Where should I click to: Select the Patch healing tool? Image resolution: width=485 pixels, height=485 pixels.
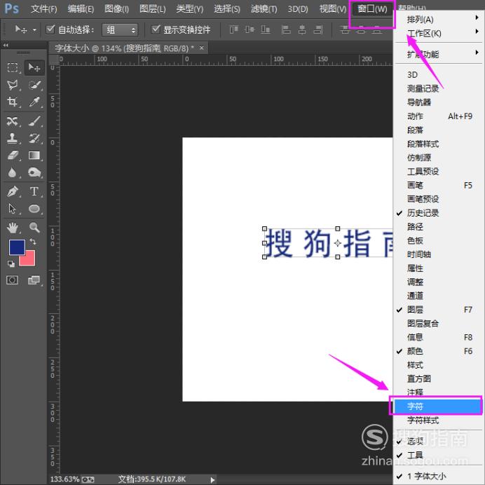[13, 121]
